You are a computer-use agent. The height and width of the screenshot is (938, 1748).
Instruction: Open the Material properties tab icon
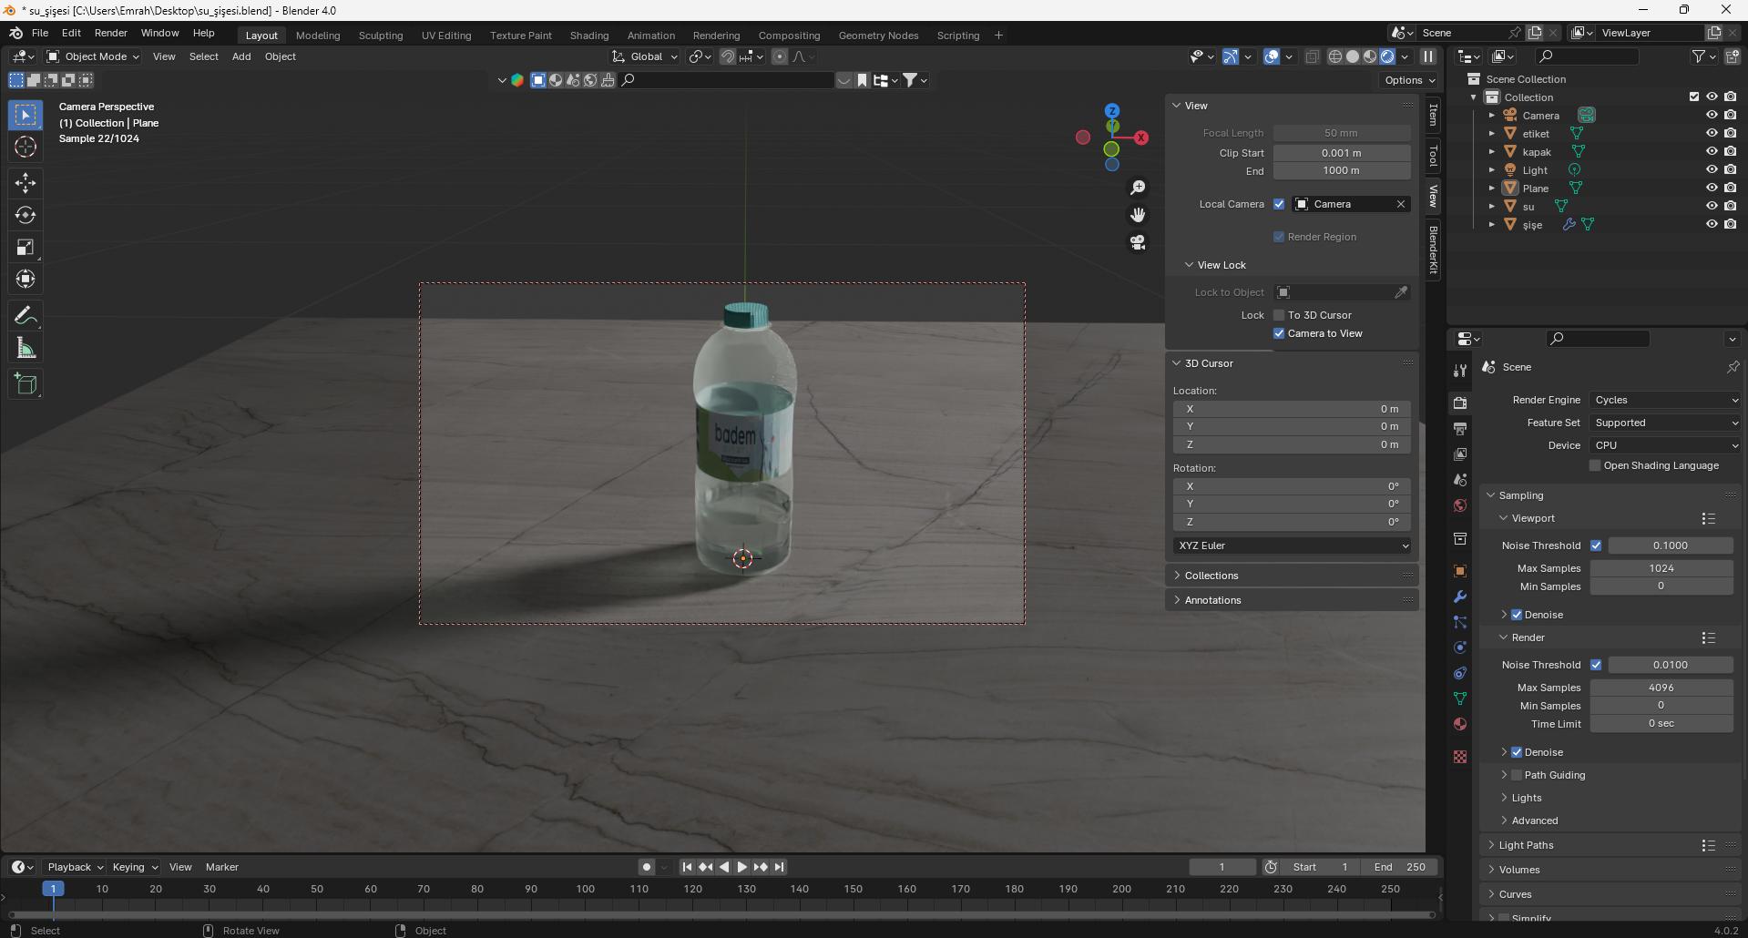1460,724
